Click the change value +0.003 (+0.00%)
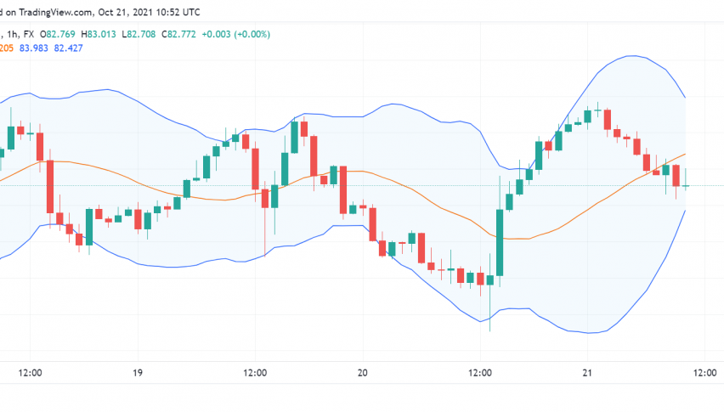Viewport: 724px width, 412px height. tap(236, 34)
